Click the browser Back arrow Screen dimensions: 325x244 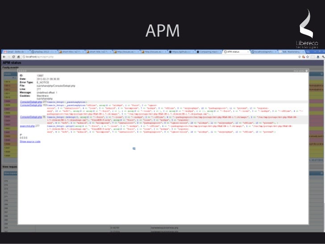4,57
